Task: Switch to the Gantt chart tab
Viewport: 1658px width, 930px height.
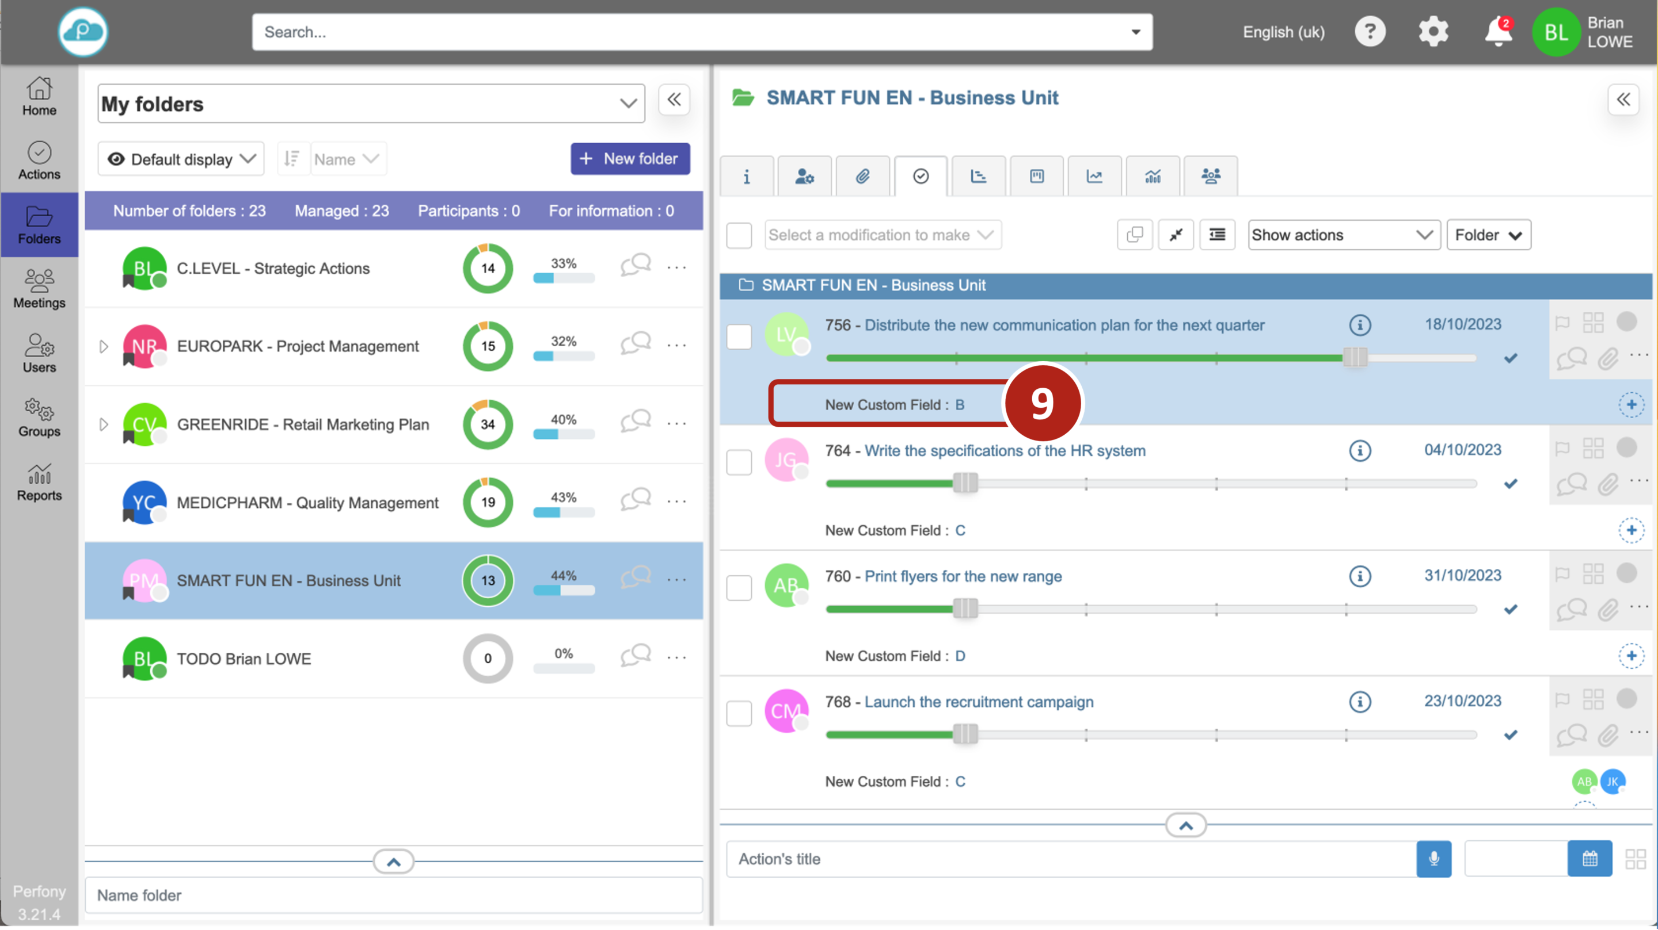Action: coord(978,176)
